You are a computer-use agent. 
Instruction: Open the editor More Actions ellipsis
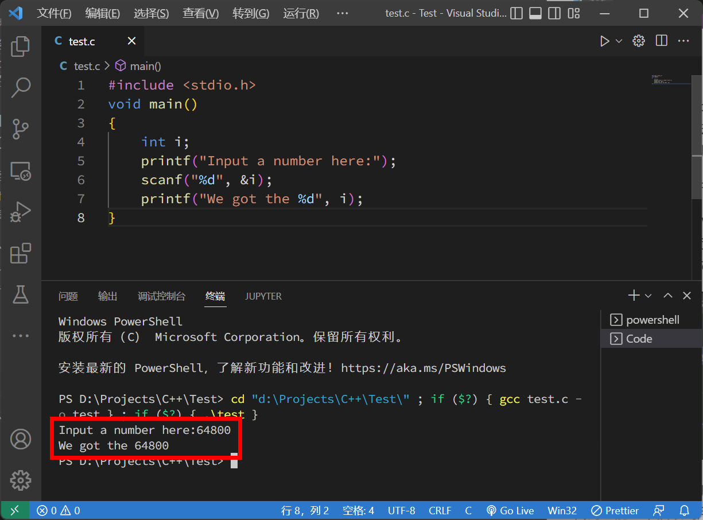tap(683, 41)
